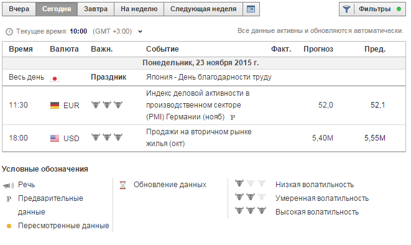Click the Germany flag next to EUR

(55, 105)
